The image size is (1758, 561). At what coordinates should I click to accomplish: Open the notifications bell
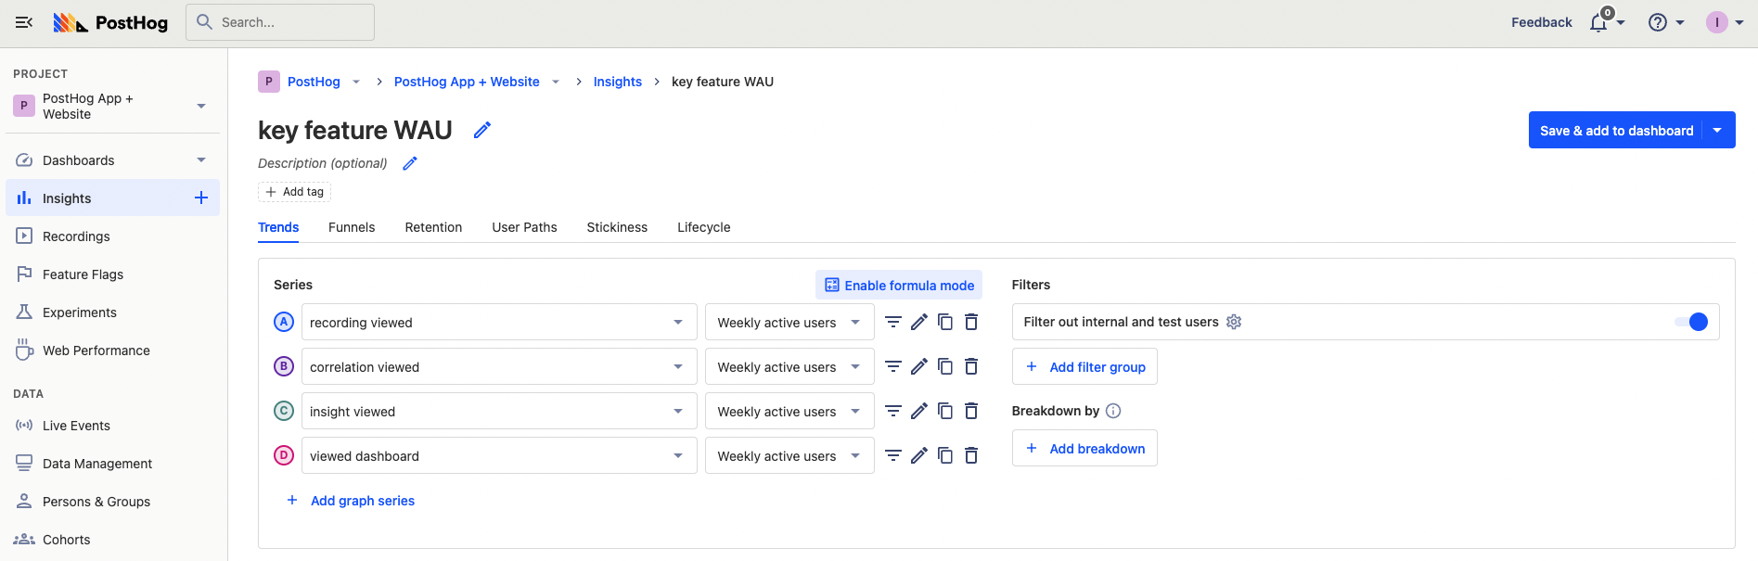tap(1598, 22)
